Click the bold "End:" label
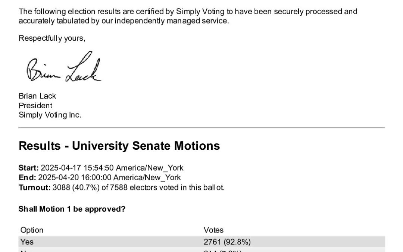 (x=27, y=177)
